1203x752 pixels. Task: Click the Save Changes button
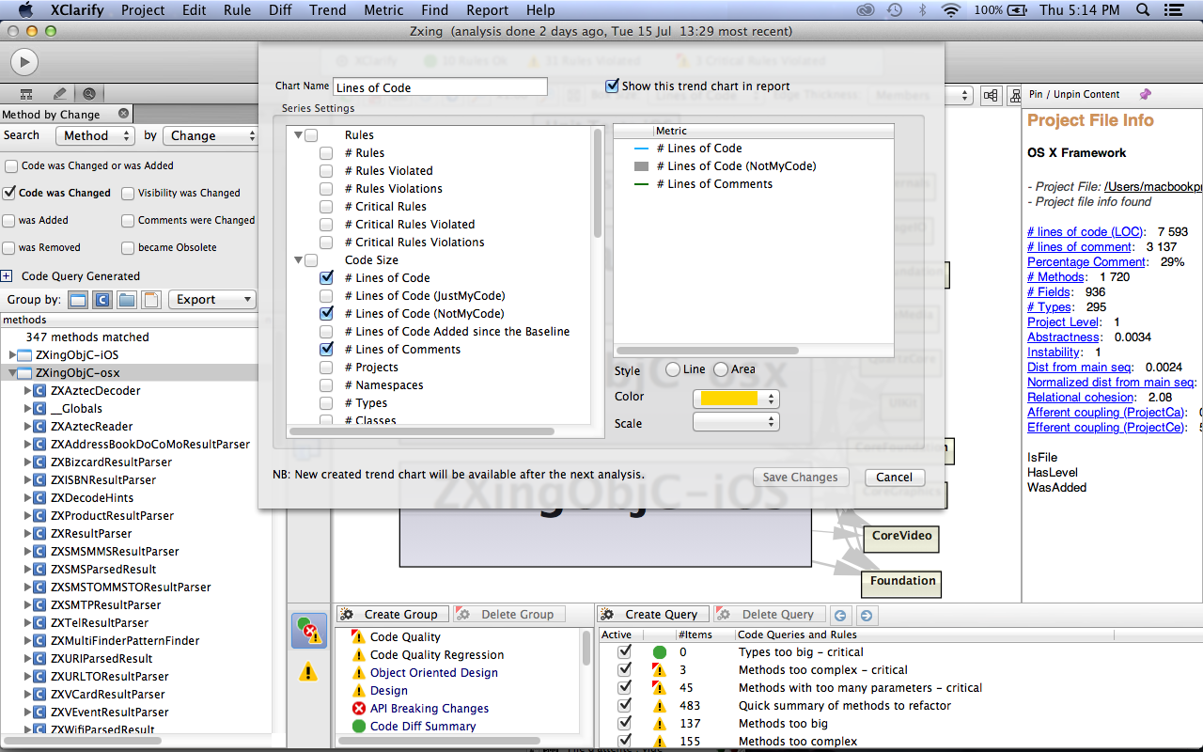click(x=801, y=478)
